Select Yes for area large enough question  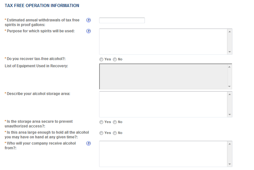pos(101,133)
